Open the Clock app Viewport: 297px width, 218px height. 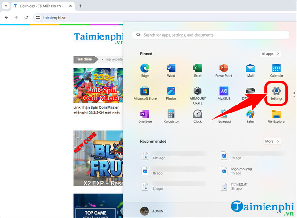198,116
